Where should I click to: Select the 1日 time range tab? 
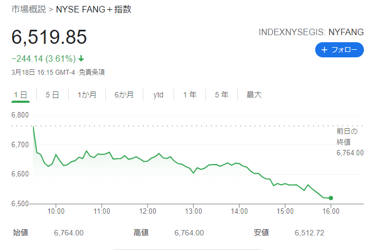[21, 95]
